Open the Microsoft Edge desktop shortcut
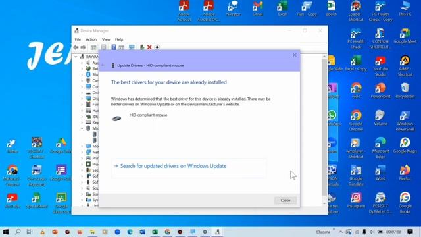Screen dimensions: 421x237 380,148
